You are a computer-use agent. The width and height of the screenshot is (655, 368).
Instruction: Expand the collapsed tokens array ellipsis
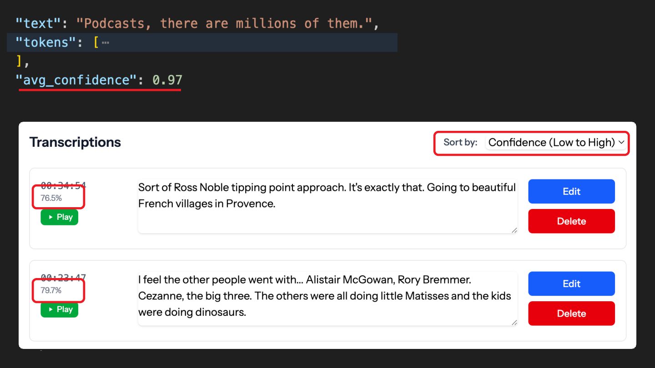pos(106,43)
